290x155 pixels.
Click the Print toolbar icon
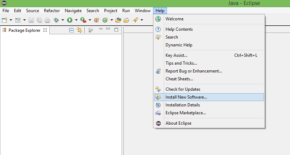47,20
